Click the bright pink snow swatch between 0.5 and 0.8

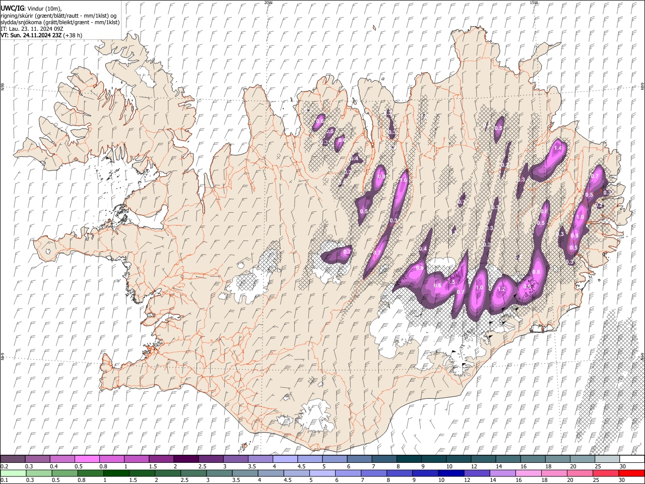(87, 459)
